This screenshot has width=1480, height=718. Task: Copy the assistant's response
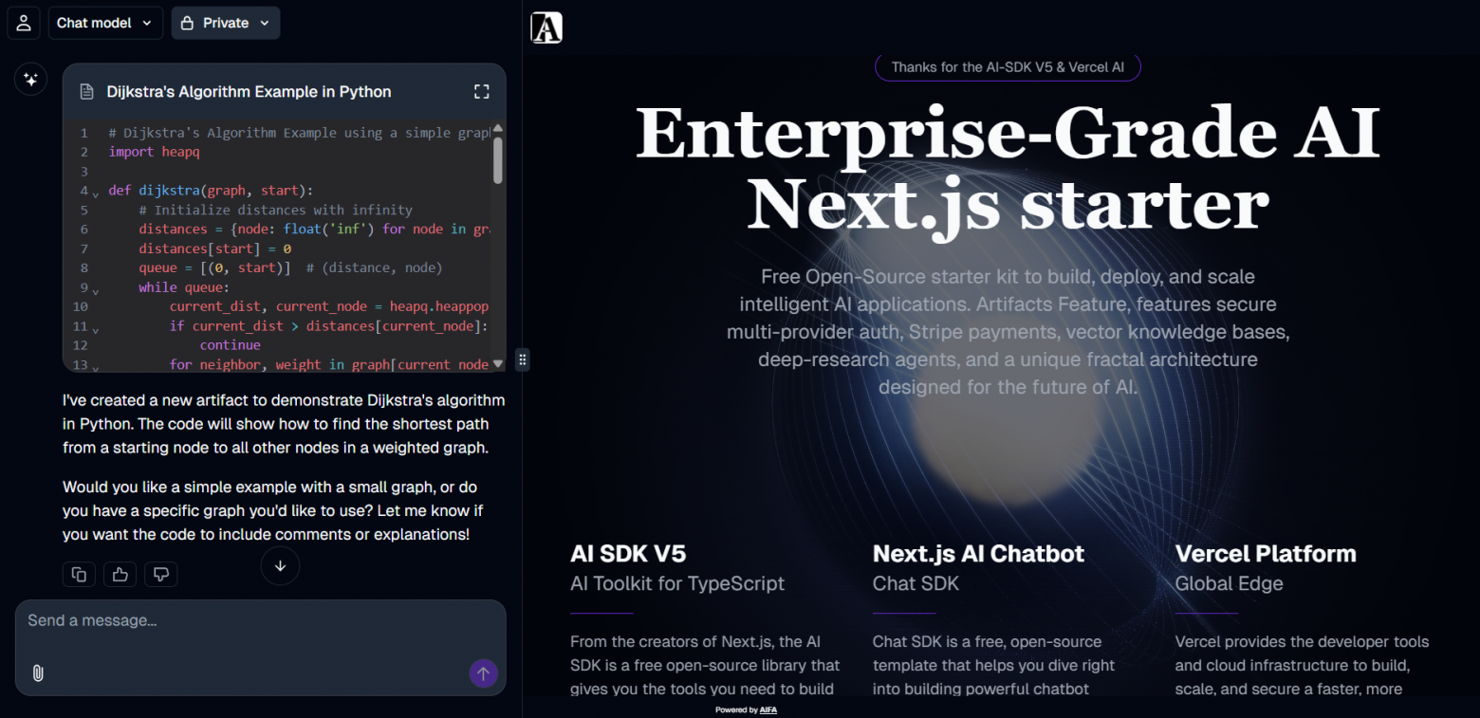point(80,574)
